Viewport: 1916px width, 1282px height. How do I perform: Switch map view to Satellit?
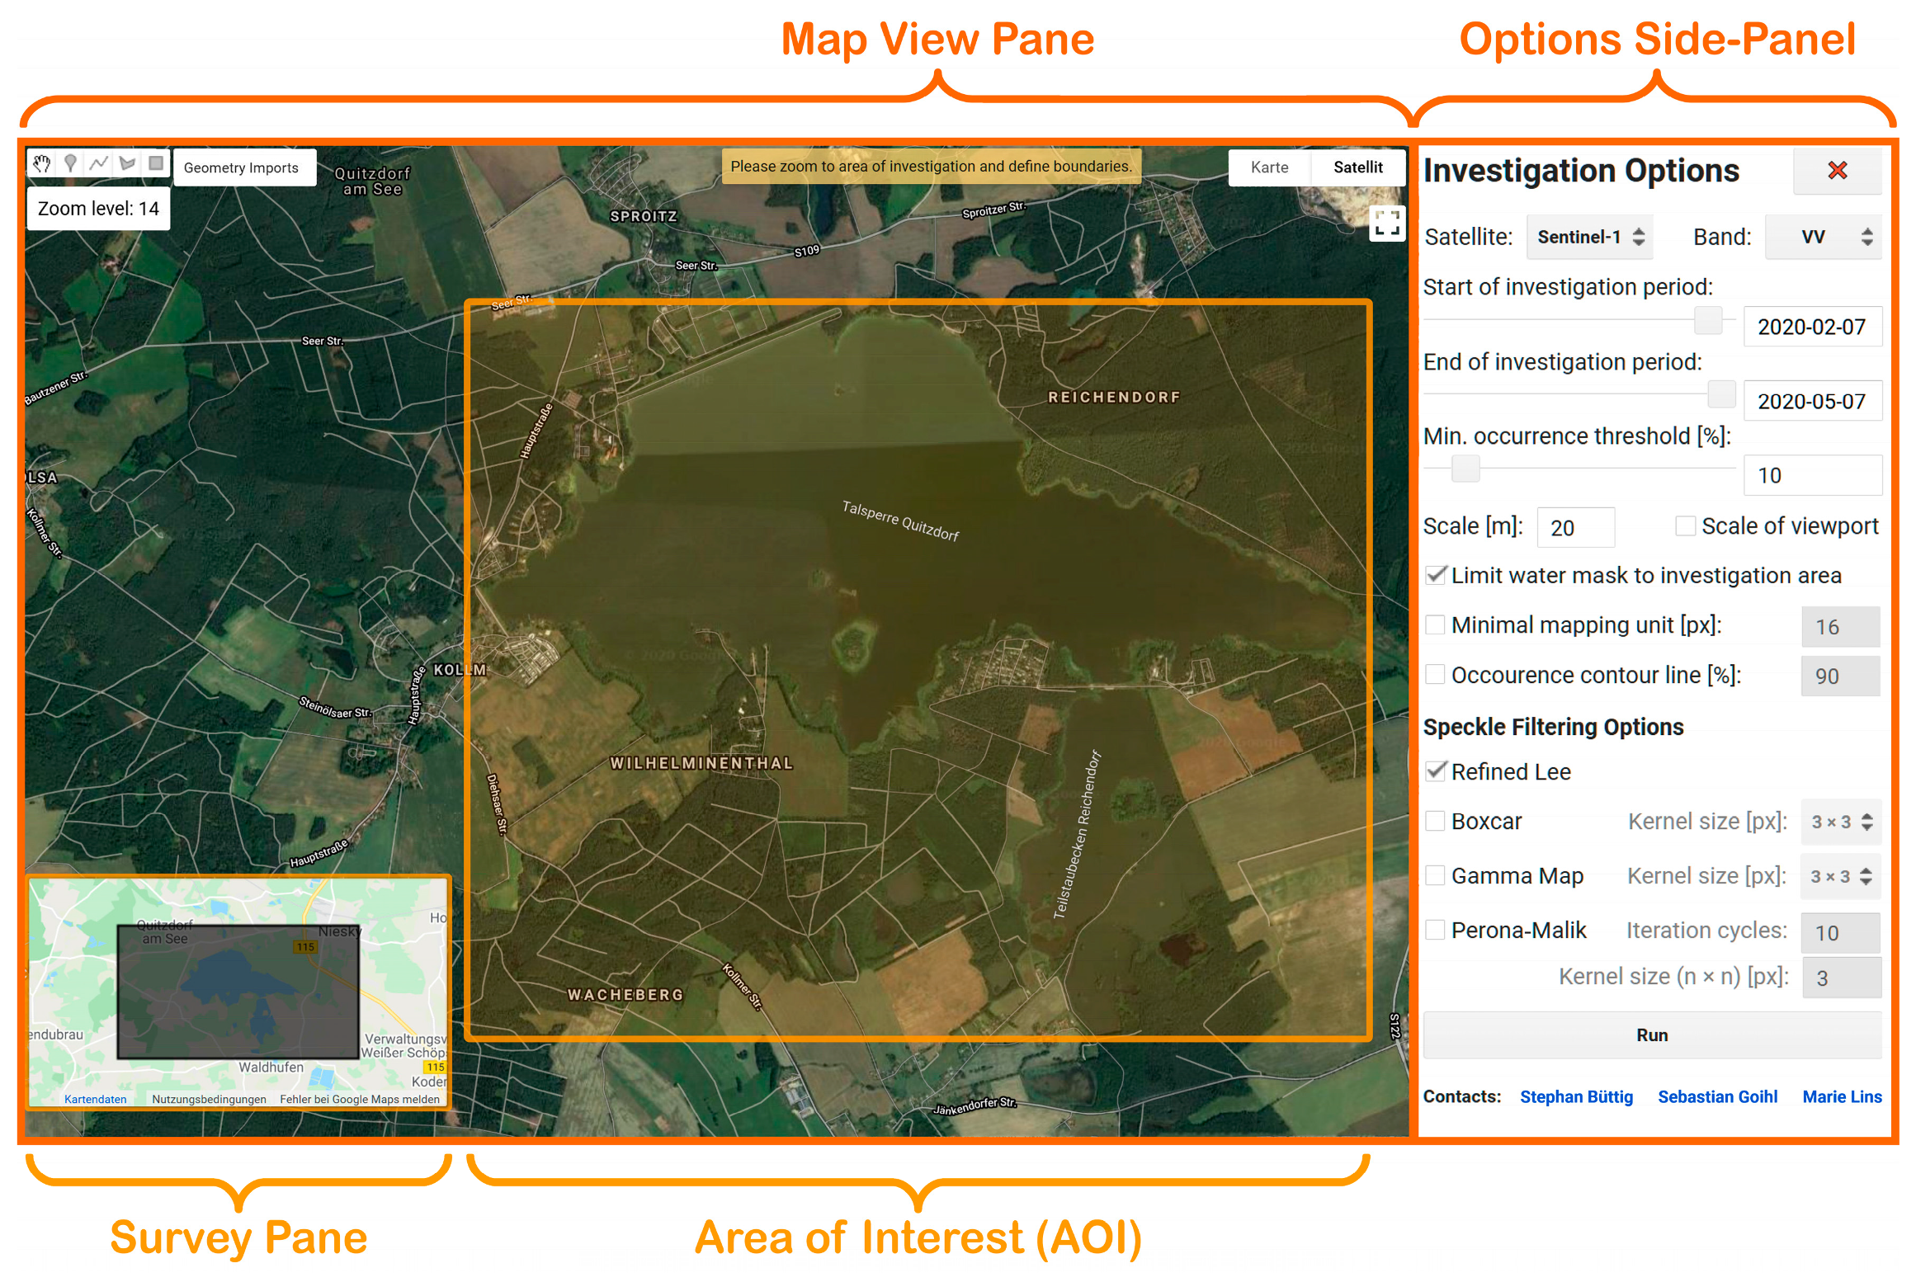coord(1358,167)
